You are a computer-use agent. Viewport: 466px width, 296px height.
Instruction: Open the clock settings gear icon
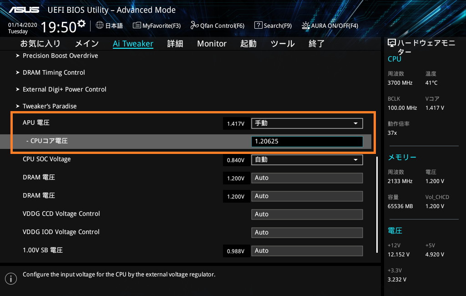pos(81,23)
